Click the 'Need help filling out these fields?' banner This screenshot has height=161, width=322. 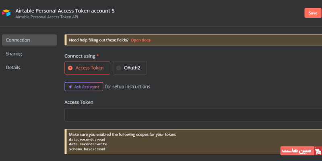pos(99,40)
